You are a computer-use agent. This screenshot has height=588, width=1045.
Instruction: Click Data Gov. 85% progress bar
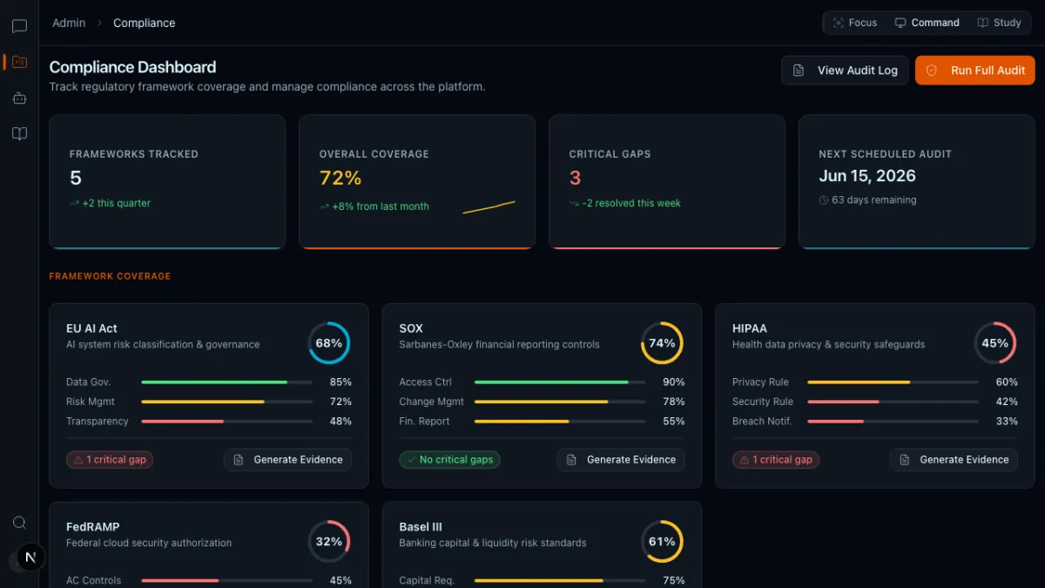pos(226,382)
